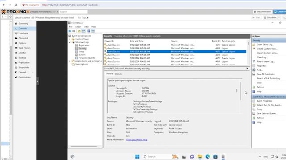Open Windows Start menu in VM
The image size is (286, 160).
[x=137, y=156]
